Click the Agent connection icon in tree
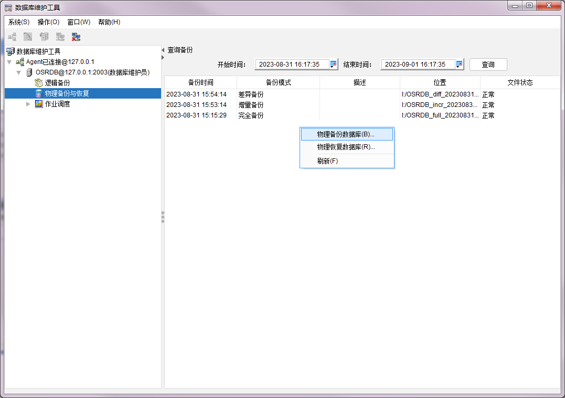Screen dimensions: 565x398 tap(20, 62)
